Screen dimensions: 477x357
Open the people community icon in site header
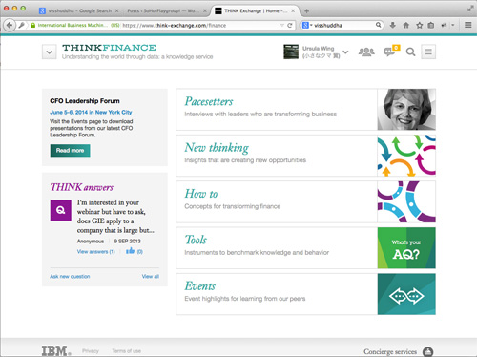pos(366,52)
